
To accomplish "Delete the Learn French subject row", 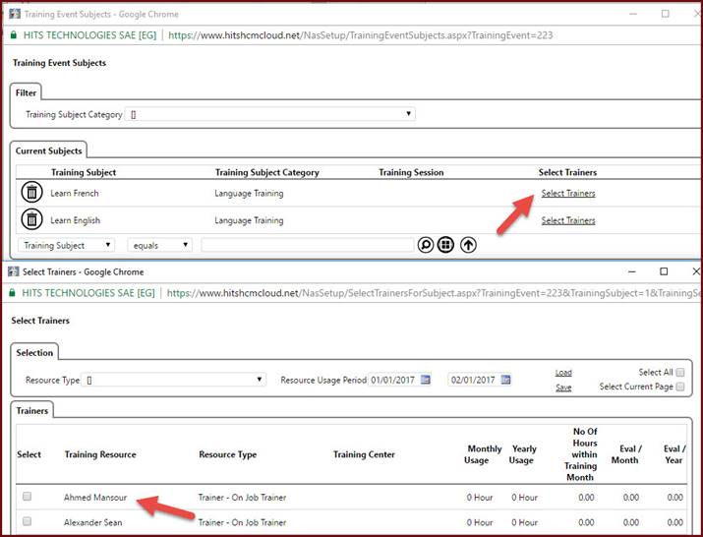I will (31, 193).
